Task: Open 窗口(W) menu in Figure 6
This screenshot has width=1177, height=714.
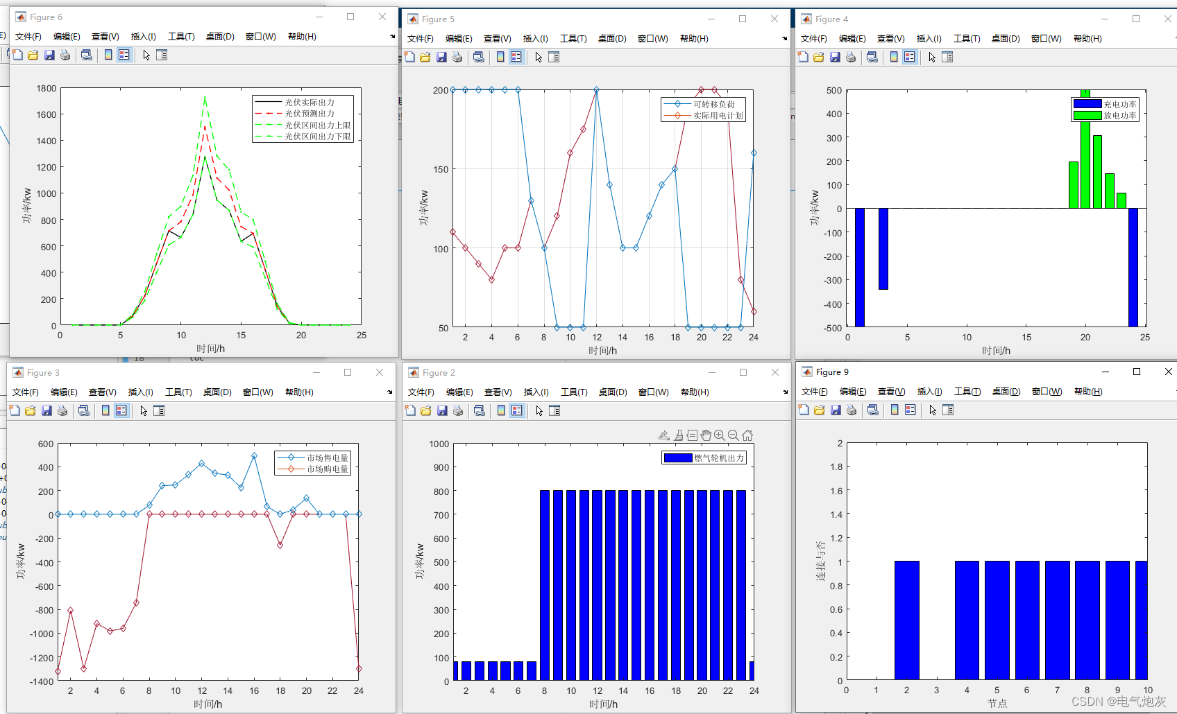Action: (261, 37)
